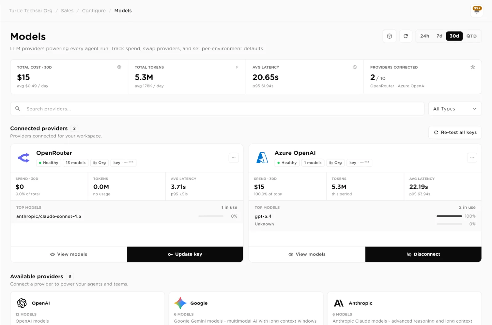The image size is (492, 325).
Task: Focus the Search providers field
Action: click(x=217, y=109)
